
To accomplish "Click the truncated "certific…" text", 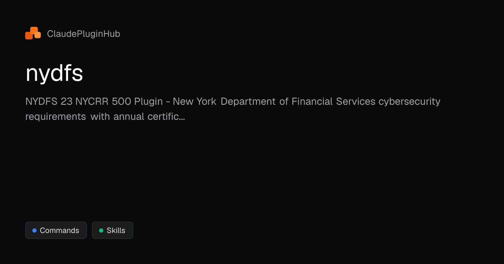I will (x=164, y=116).
